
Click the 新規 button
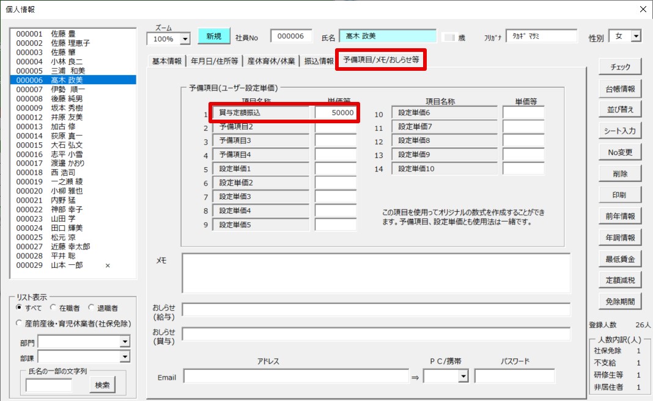(x=213, y=37)
